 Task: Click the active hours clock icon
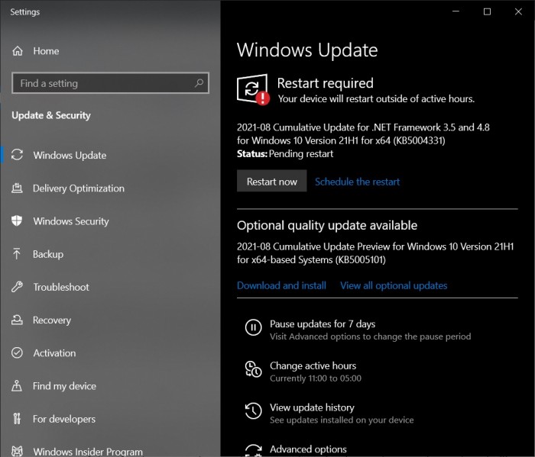pyautogui.click(x=253, y=369)
